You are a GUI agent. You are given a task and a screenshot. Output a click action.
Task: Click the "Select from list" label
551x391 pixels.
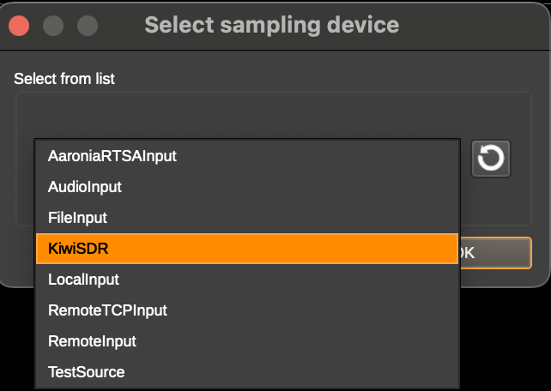64,79
